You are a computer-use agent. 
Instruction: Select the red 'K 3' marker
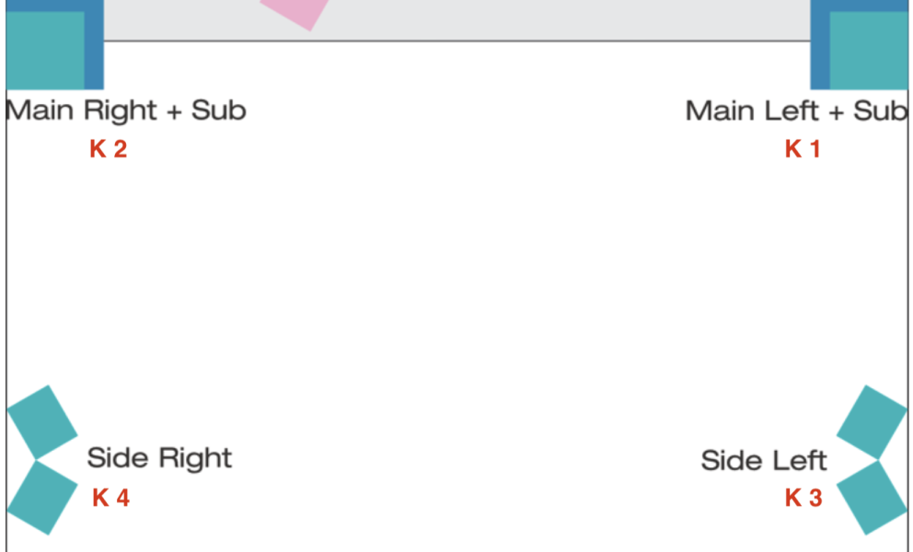click(x=803, y=499)
